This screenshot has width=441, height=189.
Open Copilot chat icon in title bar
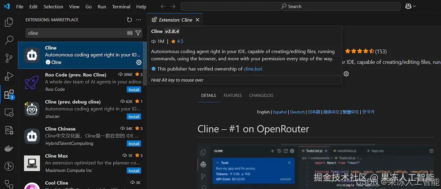point(411,6)
